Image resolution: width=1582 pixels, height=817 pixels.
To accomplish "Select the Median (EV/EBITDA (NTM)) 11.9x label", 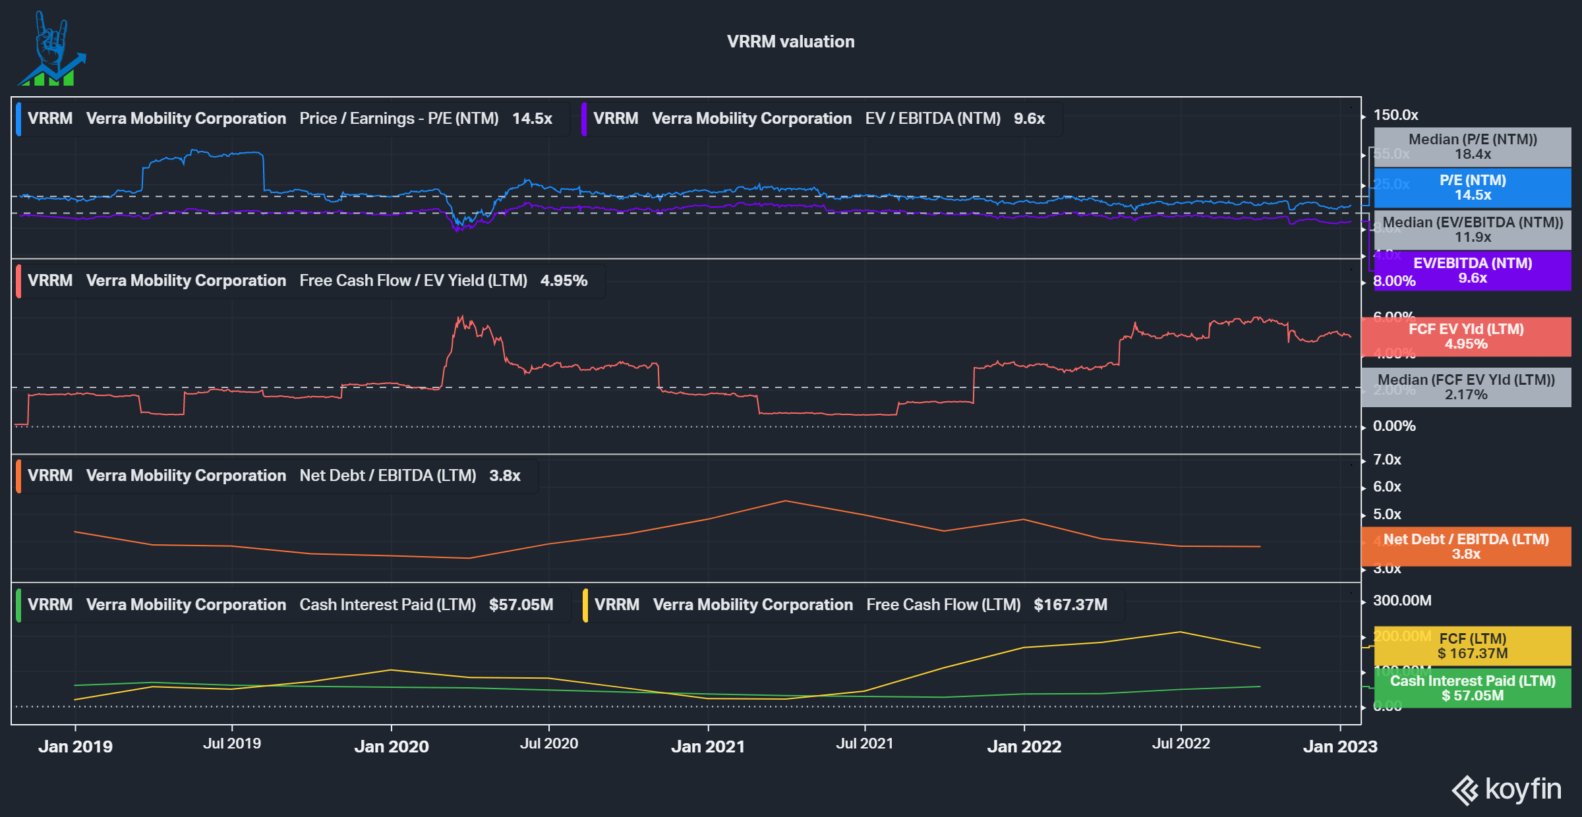I will (x=1472, y=230).
